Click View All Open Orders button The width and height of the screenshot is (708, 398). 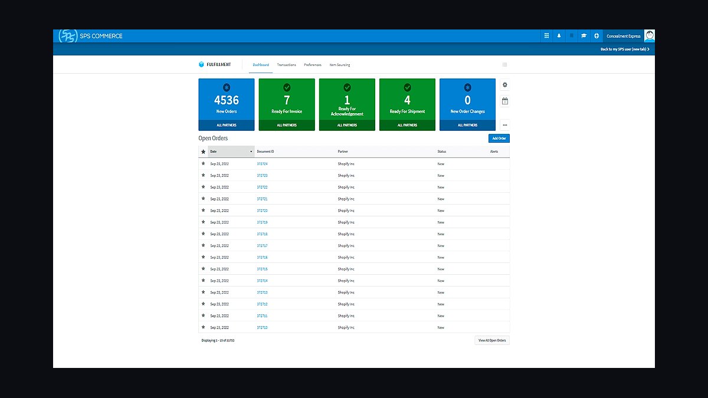click(x=492, y=340)
